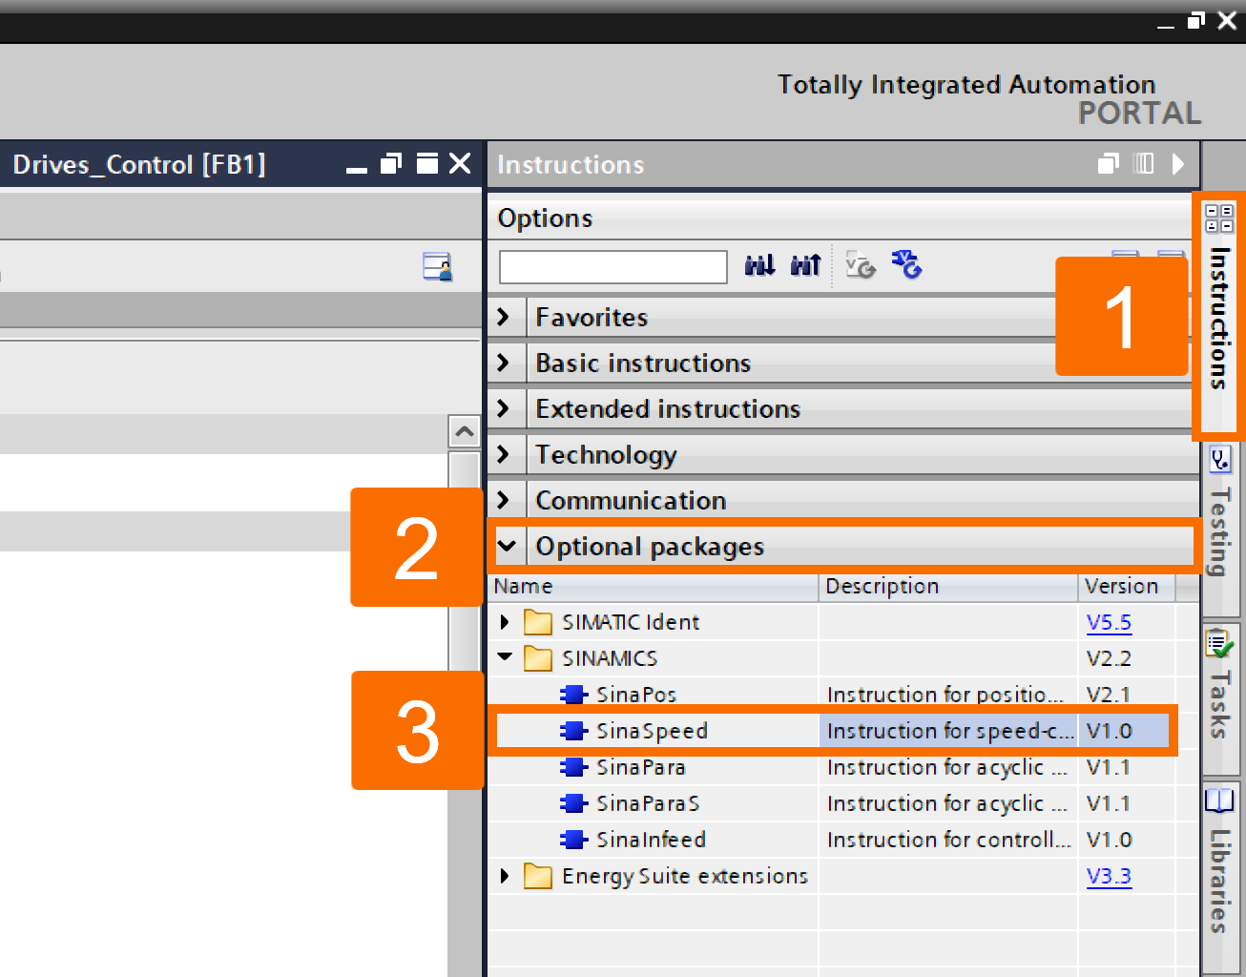Click the SinaSpeed instruction block icon
The height and width of the screenshot is (977, 1246).
coord(573,731)
